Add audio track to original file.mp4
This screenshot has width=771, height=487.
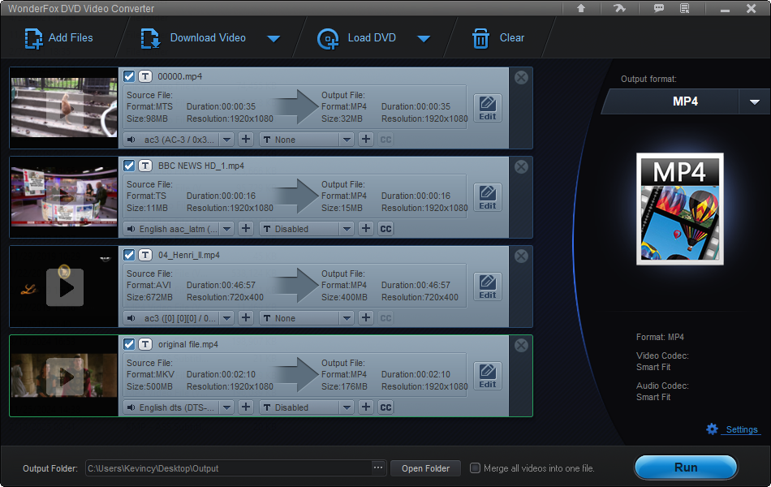(x=246, y=407)
